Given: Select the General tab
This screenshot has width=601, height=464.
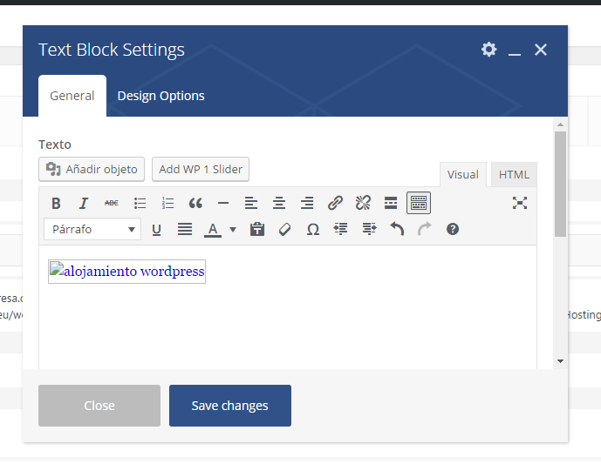Looking at the screenshot, I should [x=72, y=96].
